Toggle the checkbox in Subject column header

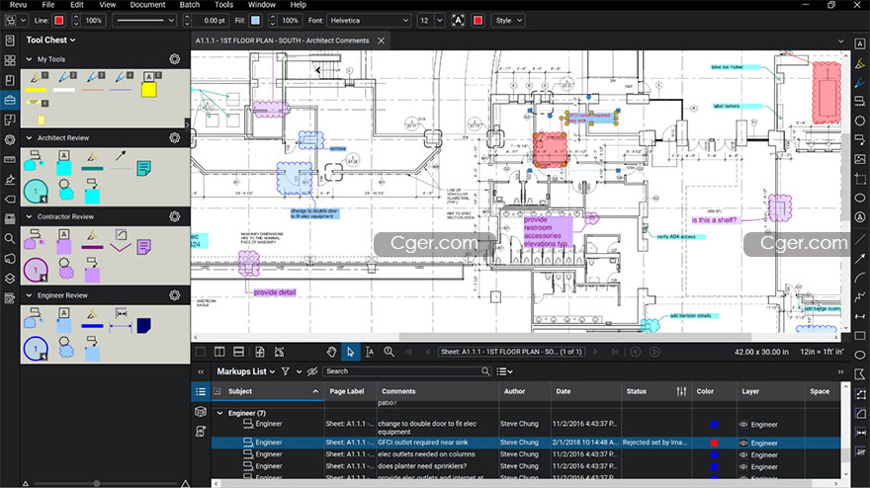[217, 391]
